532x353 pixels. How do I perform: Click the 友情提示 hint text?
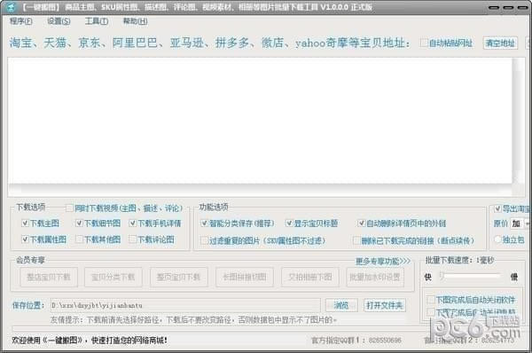pos(193,319)
